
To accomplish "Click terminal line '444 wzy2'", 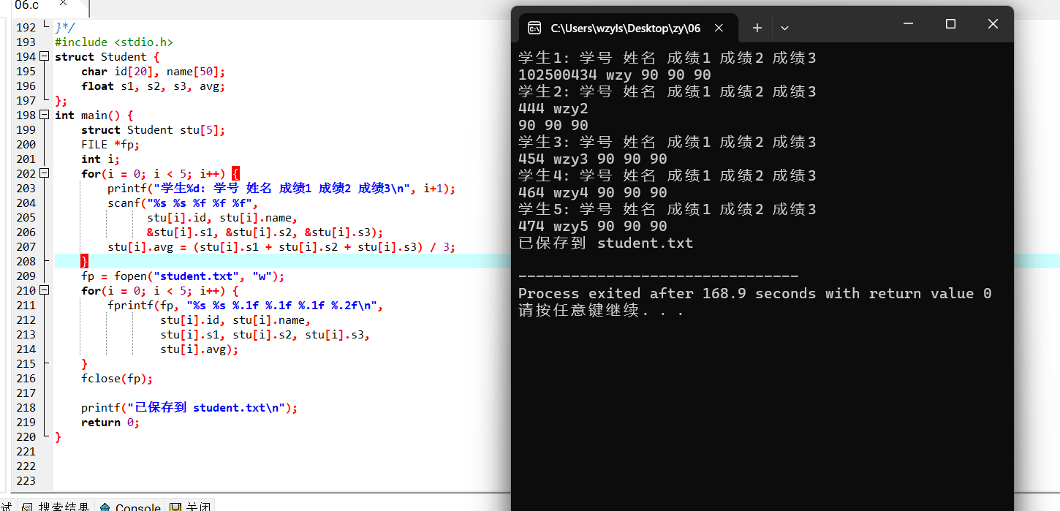I will click(x=553, y=108).
